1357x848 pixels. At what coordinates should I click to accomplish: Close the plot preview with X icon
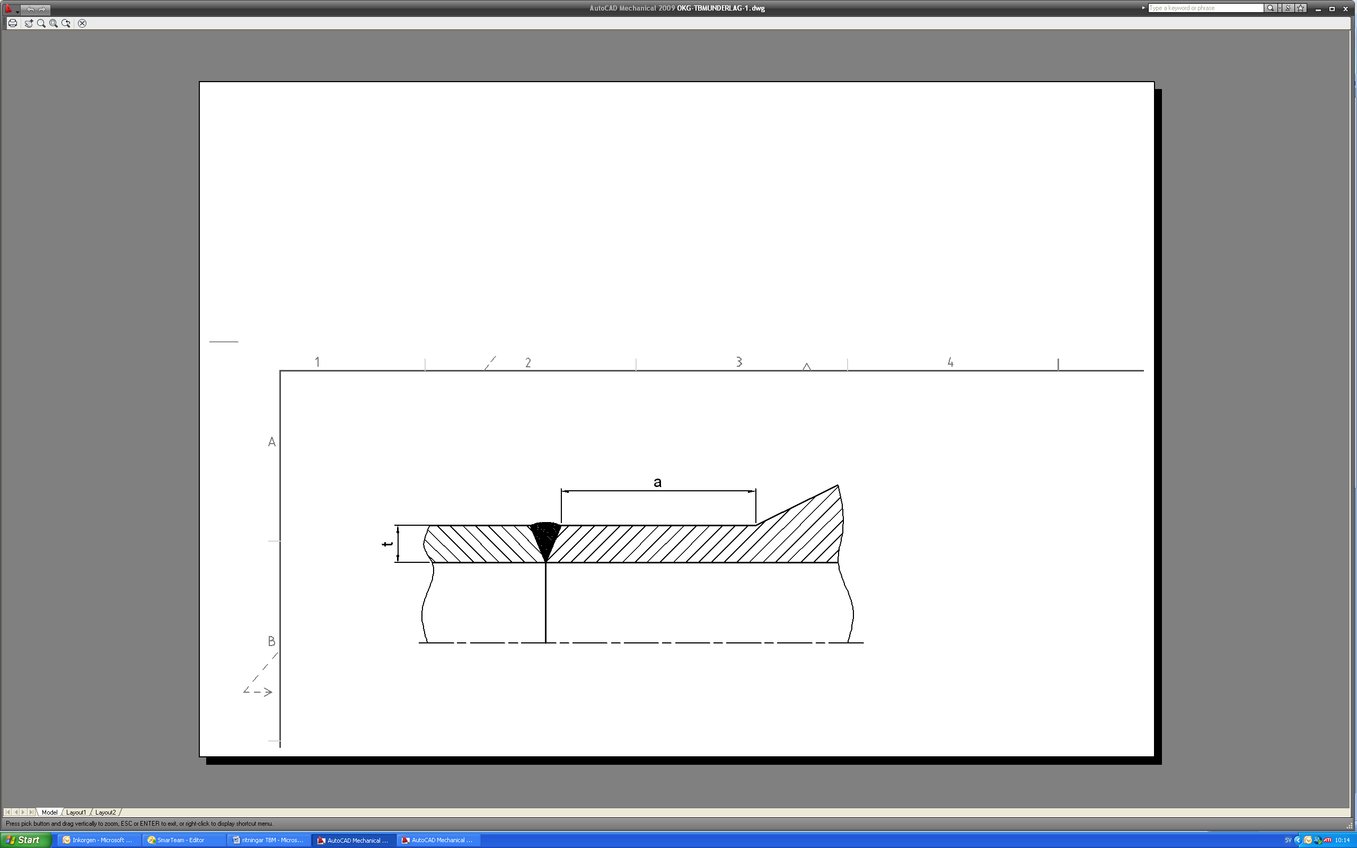tap(82, 23)
